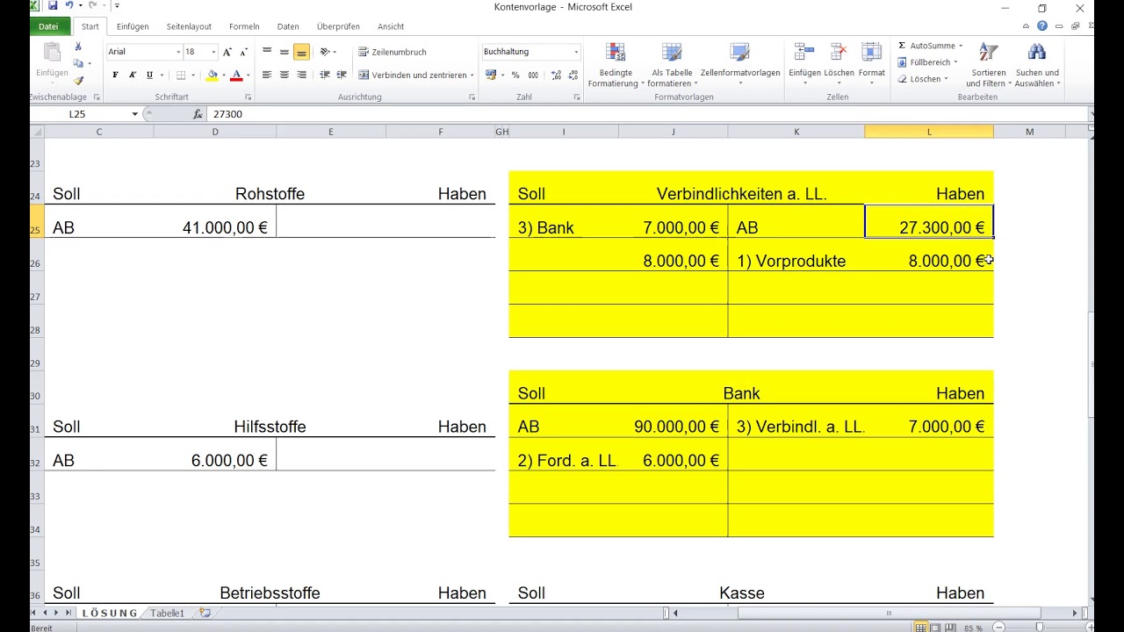Click the Cut scissors icon
This screenshot has height=632, width=1124.
point(78,47)
